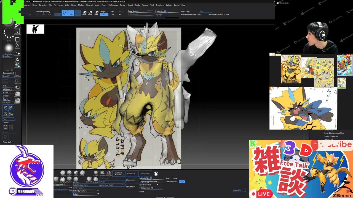This screenshot has height=198, width=353.
Task: Click the DynaMesh button
Action: (x=130, y=187)
